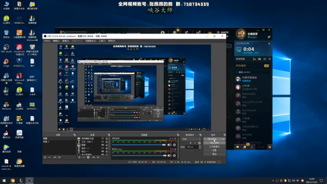Click list view icon in League friend list
Viewport: 327px width, 184px height.
pyautogui.click(x=264, y=59)
